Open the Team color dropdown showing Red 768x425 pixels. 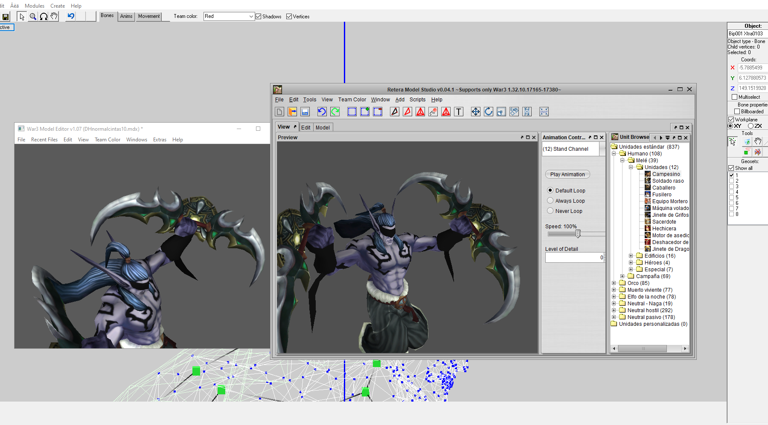tap(229, 16)
